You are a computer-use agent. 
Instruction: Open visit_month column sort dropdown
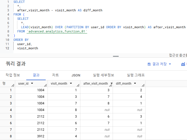coord(71,83)
